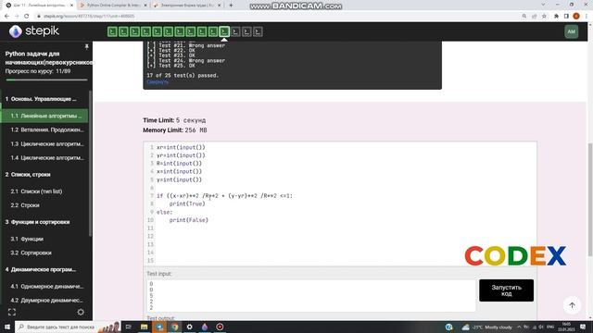Go to step 5 in the lesson progress bar
Image resolution: width=593 pixels, height=333 pixels.
tap(157, 31)
